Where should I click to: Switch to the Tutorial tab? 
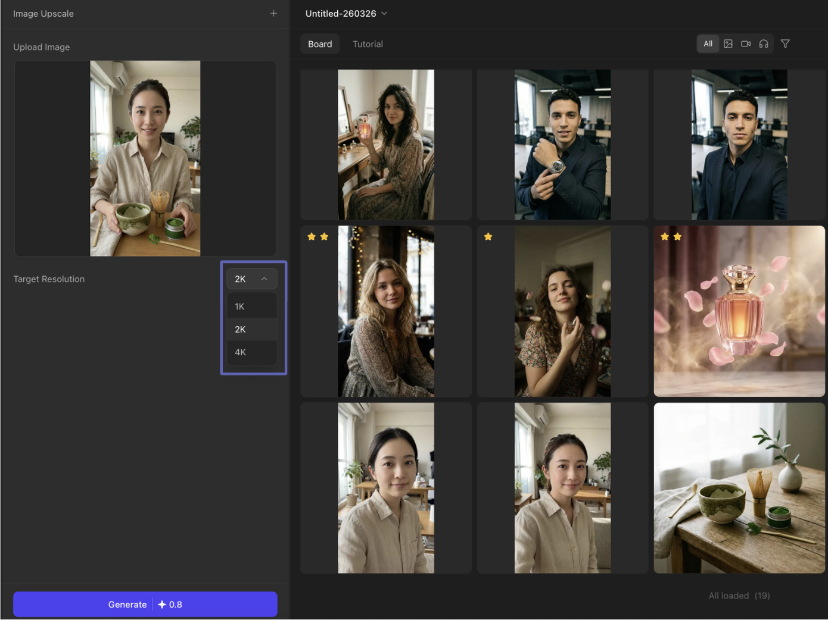click(368, 44)
